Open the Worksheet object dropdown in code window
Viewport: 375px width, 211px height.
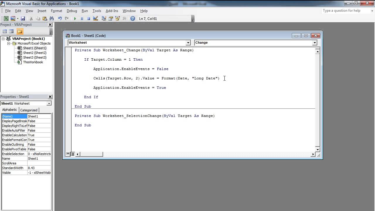(x=188, y=43)
